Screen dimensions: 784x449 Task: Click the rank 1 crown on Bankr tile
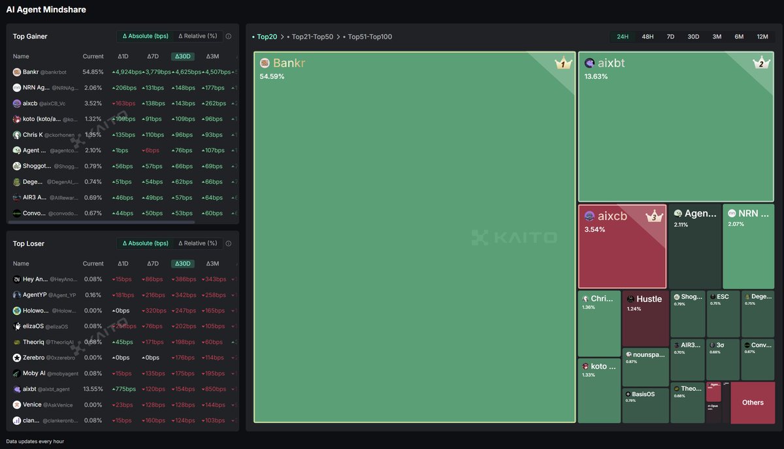pyautogui.click(x=563, y=63)
